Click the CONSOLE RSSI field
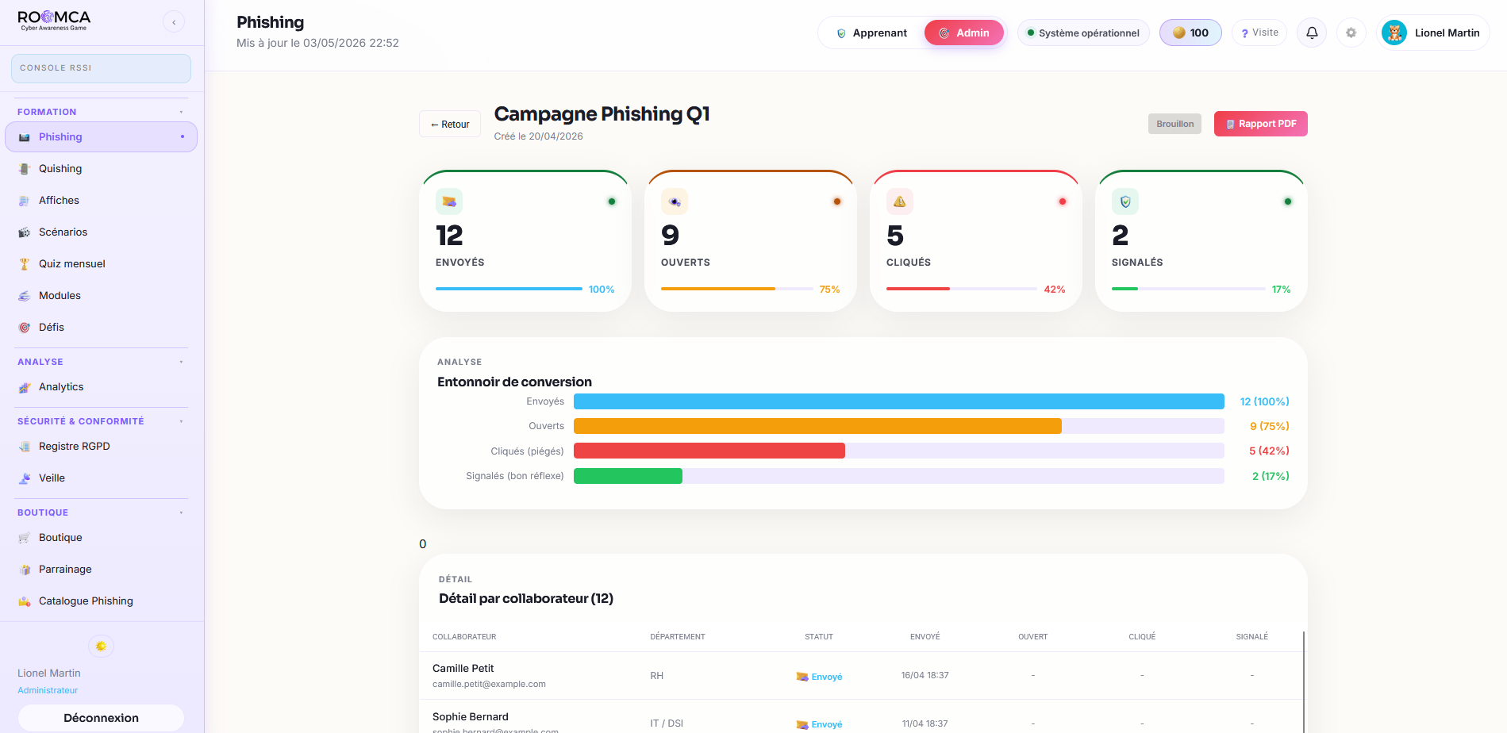 (101, 68)
